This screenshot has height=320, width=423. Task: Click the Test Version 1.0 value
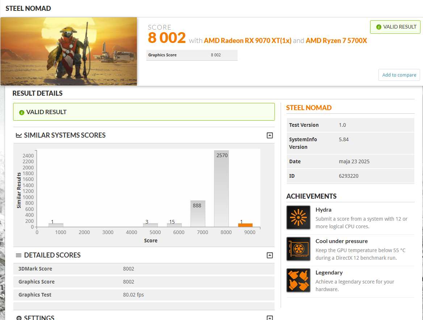pyautogui.click(x=342, y=125)
